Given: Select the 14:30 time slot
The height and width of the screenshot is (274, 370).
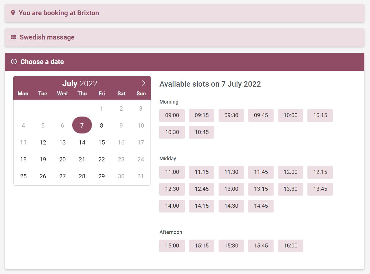Looking at the screenshot, I should pos(231,206).
